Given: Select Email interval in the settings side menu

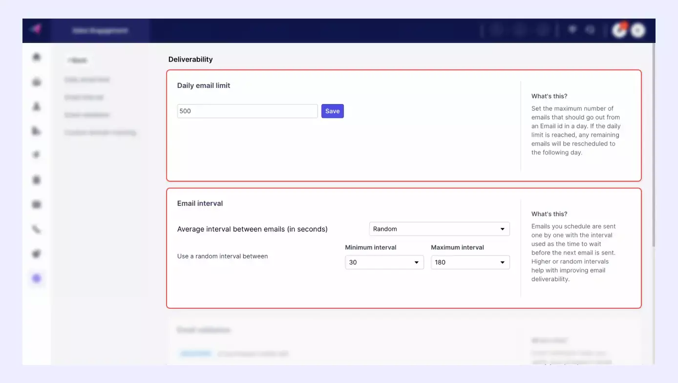Looking at the screenshot, I should (x=84, y=97).
